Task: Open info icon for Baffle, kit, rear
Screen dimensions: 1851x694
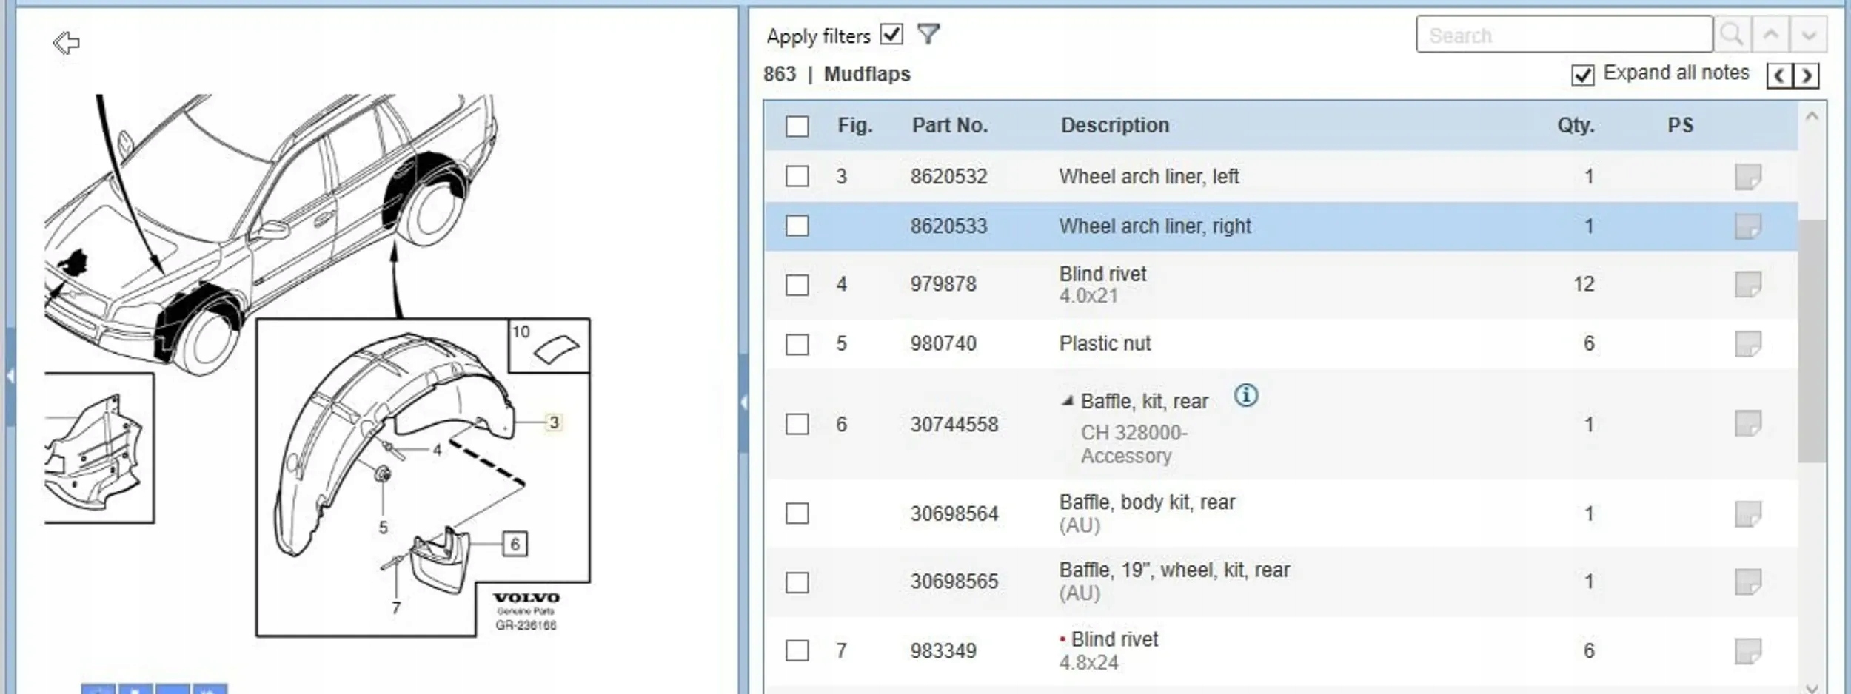Action: [1246, 396]
